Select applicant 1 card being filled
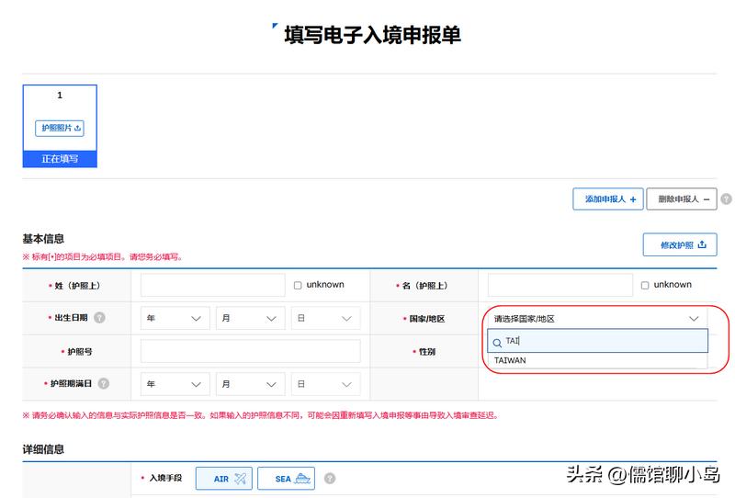Screen dimensions: 735x498 click(x=60, y=126)
